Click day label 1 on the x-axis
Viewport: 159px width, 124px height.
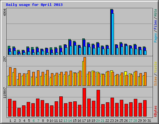tap(10, 121)
